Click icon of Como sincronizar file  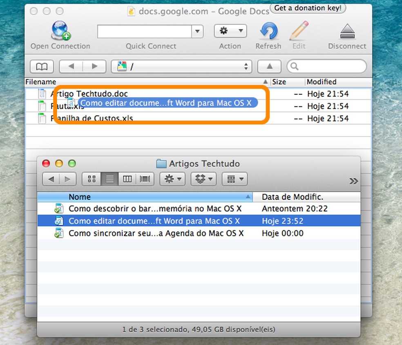pos(59,233)
